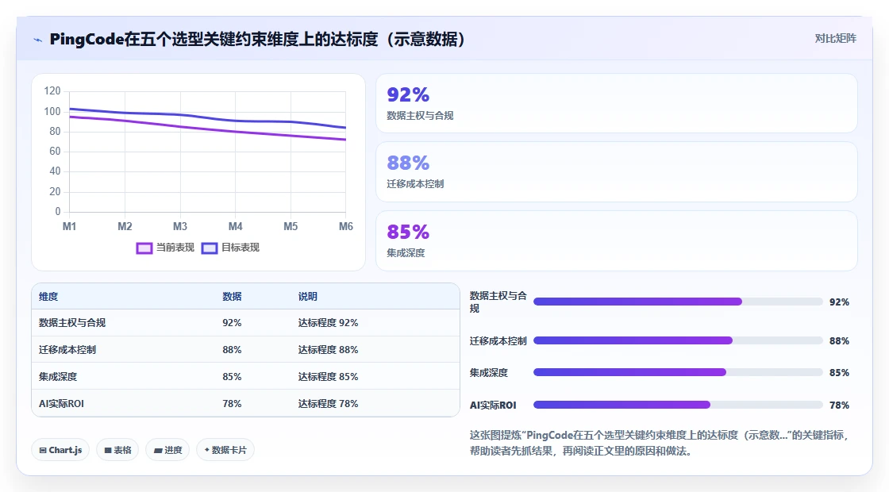Click the 60 y-axis label
The width and height of the screenshot is (889, 492).
55,152
